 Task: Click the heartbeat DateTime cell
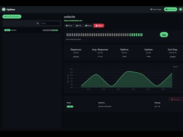point(105,107)
